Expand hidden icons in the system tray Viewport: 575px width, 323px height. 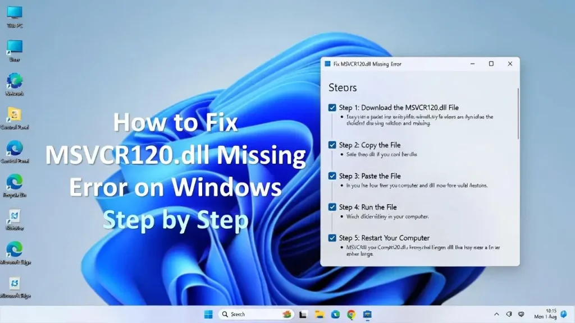(x=496, y=314)
